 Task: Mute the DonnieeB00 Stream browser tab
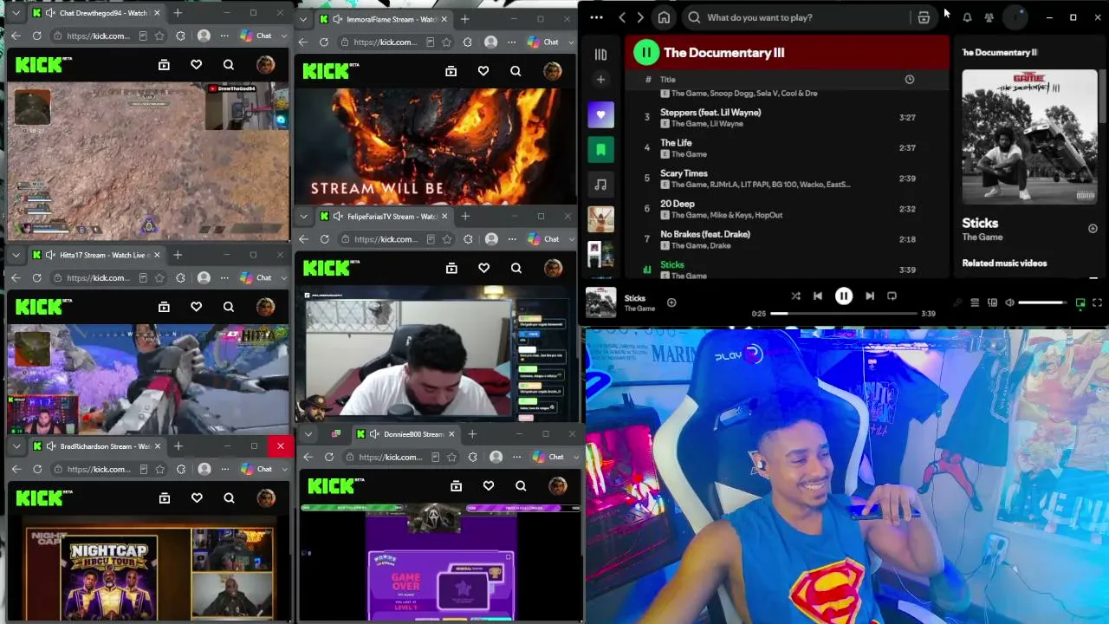[x=373, y=434]
